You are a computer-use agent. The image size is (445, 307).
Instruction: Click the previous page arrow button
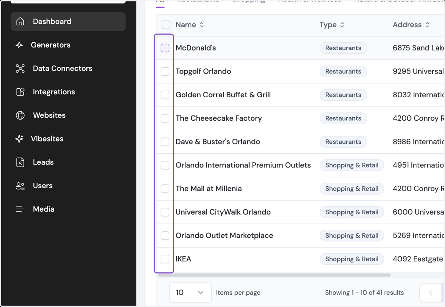point(431,293)
